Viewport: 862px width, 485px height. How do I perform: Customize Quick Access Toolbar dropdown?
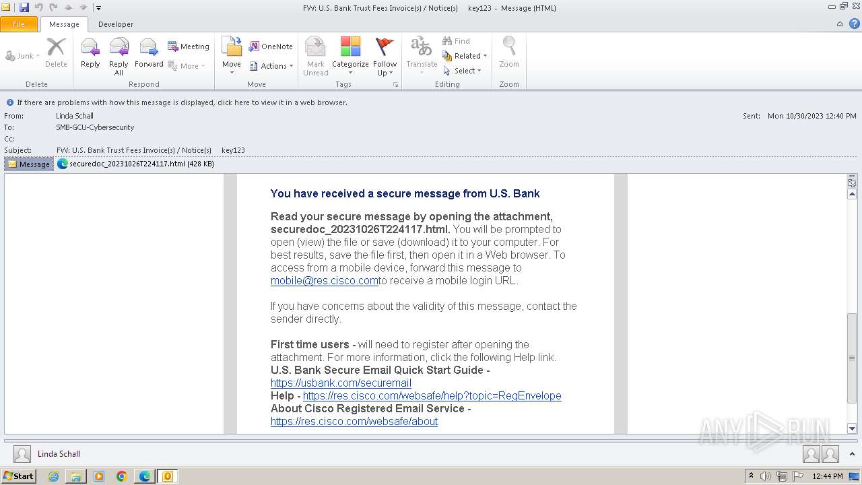[98, 8]
